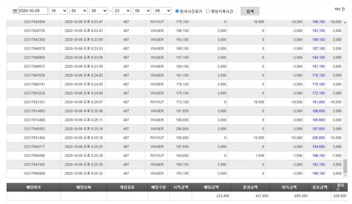Open the calendar date picker icon

coord(15,11)
